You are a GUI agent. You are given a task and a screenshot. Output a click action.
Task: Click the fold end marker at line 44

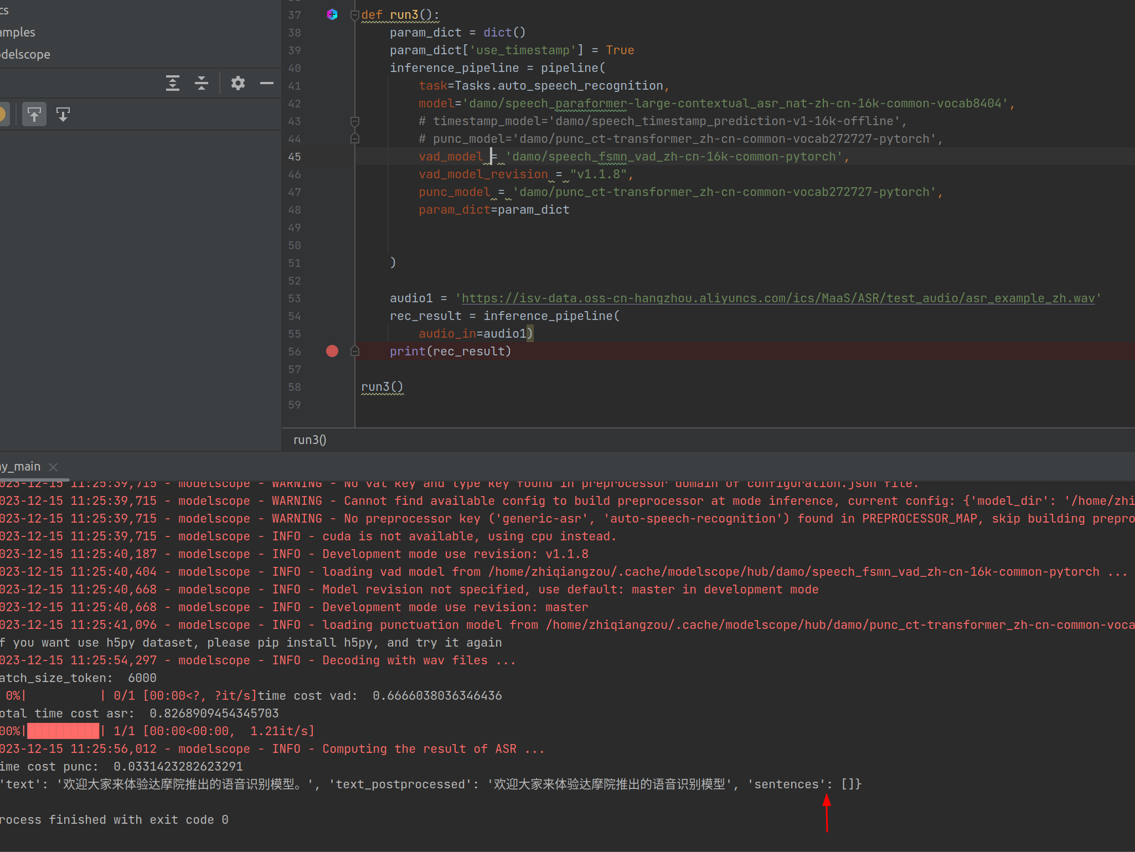(x=355, y=139)
